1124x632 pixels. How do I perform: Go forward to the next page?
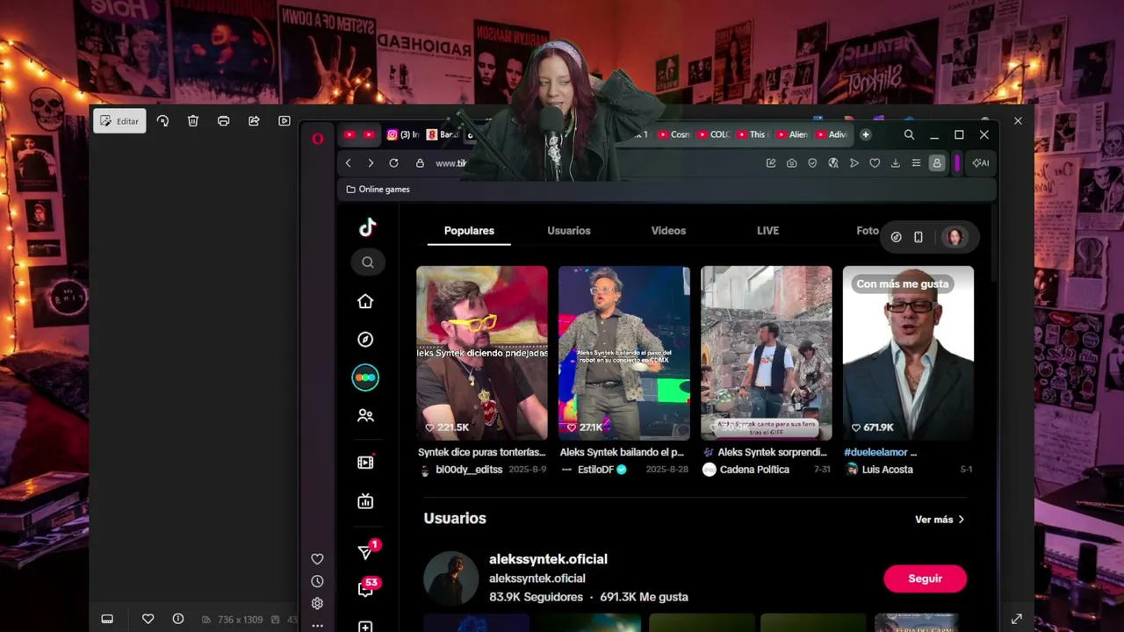pos(371,163)
